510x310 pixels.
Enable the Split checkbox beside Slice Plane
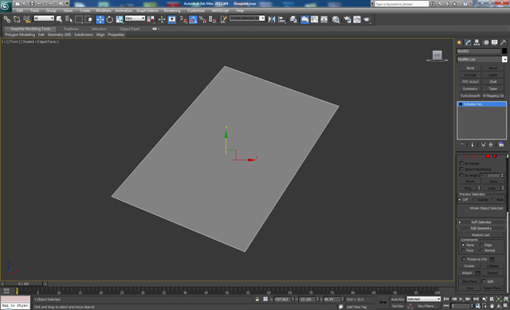pyautogui.click(x=484, y=281)
